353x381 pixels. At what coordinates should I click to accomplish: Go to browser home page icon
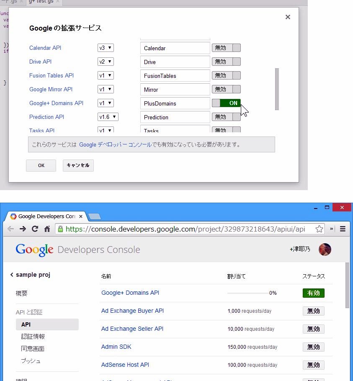(47, 229)
